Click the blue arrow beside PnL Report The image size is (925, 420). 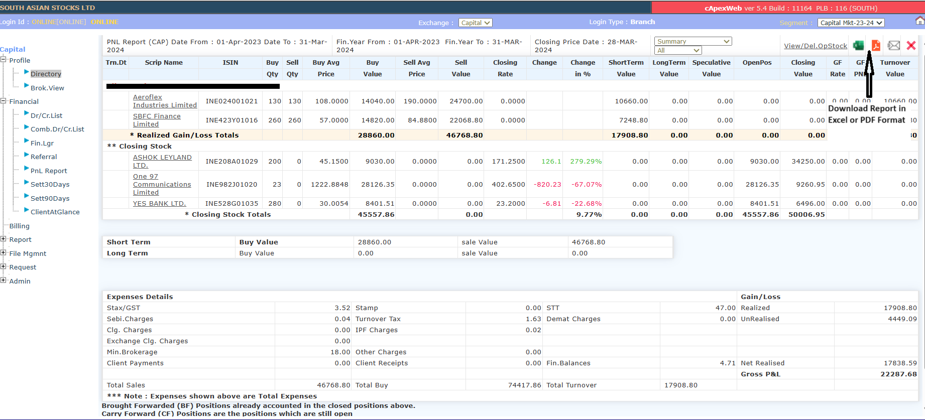point(27,170)
